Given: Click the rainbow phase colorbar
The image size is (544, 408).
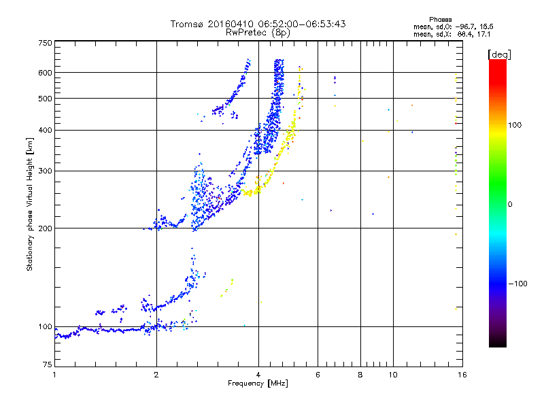Looking at the screenshot, I should 498,203.
